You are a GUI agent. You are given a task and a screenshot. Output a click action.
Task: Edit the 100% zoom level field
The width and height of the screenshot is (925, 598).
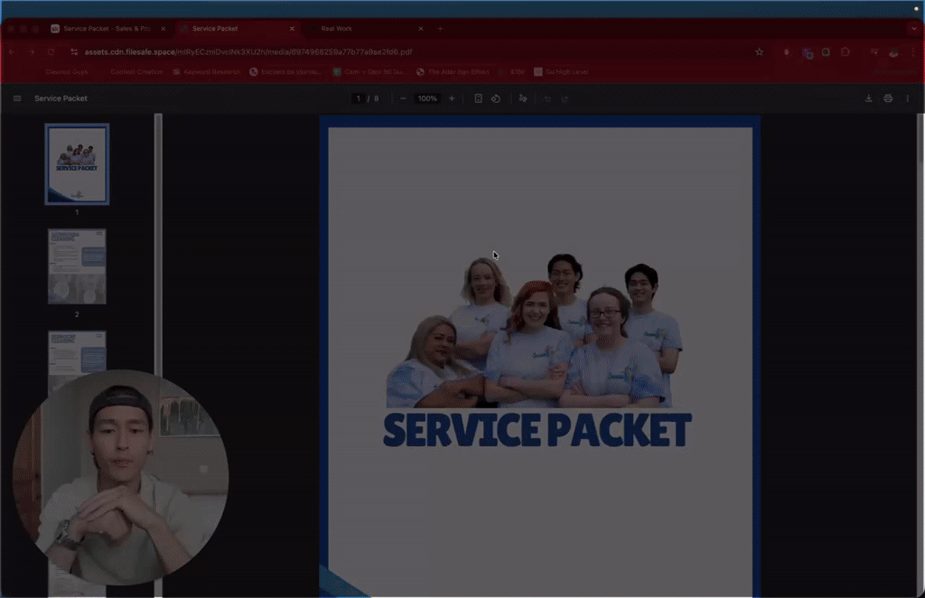click(427, 98)
